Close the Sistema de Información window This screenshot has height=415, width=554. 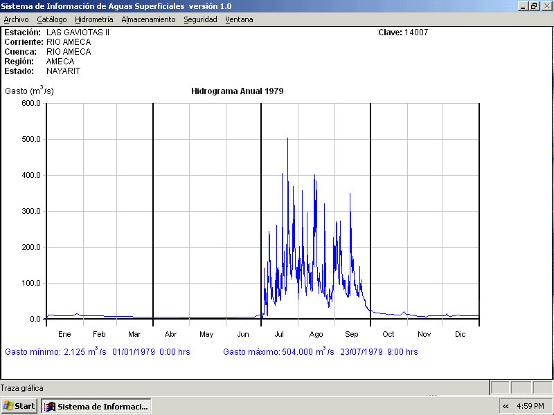point(546,6)
